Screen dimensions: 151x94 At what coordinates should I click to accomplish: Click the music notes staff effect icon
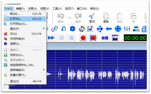90,29
